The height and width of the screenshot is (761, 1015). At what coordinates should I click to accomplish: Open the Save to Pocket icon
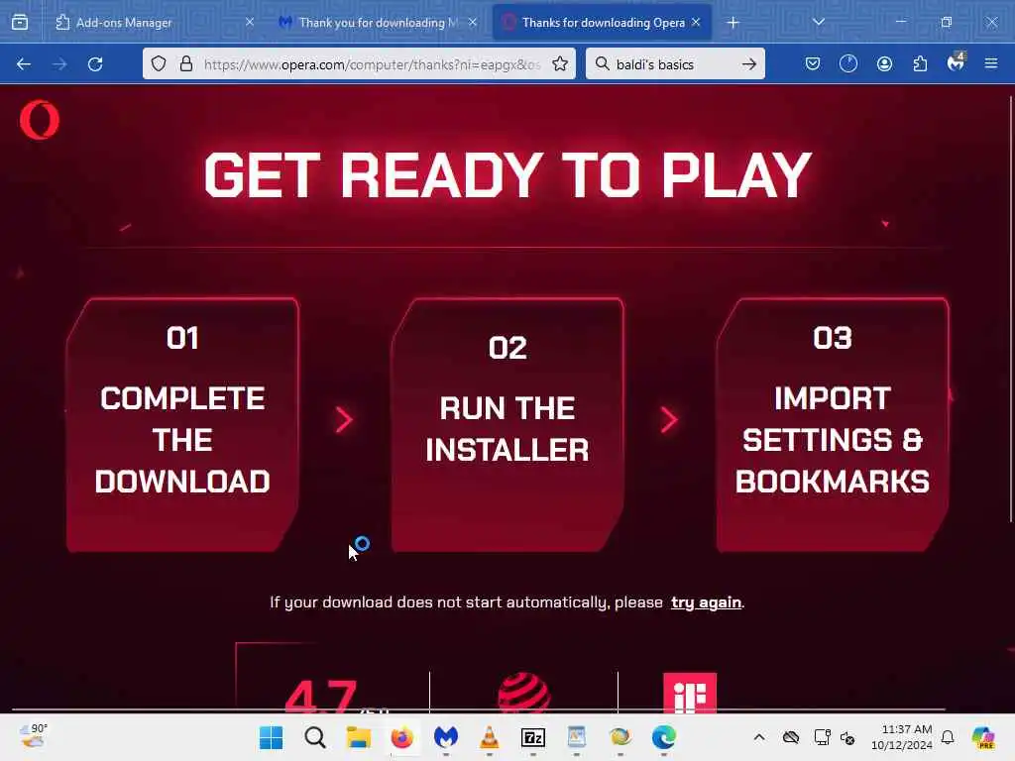pyautogui.click(x=813, y=63)
